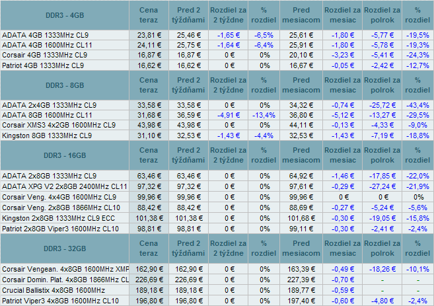Click the ADATA 2x4GB 1333MHz CL9 row name
The height and width of the screenshot is (306, 434).
coord(50,105)
